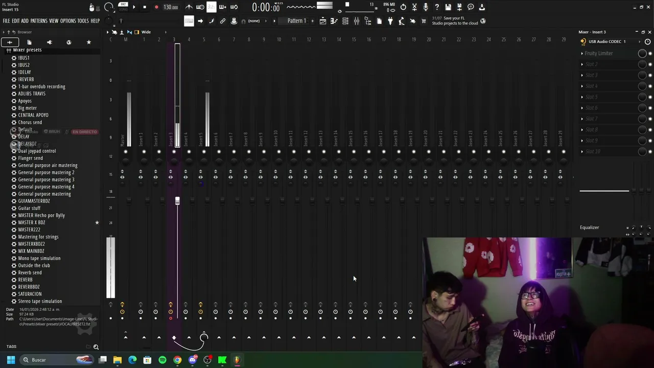Open Spotify from the taskbar
This screenshot has width=654, height=368.
[162, 360]
